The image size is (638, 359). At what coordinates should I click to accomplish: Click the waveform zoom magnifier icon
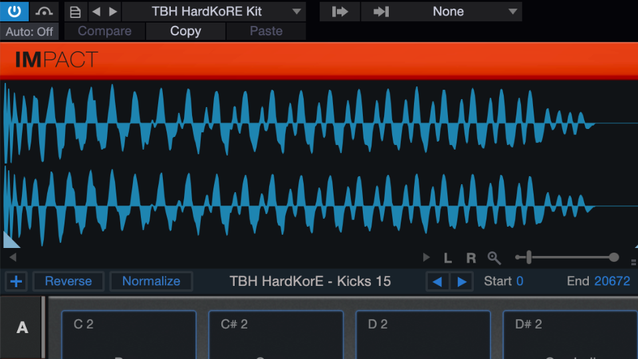tap(494, 258)
